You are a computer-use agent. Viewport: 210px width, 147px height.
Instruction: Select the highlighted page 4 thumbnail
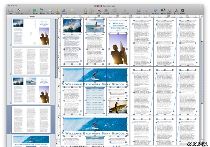pos(31,119)
